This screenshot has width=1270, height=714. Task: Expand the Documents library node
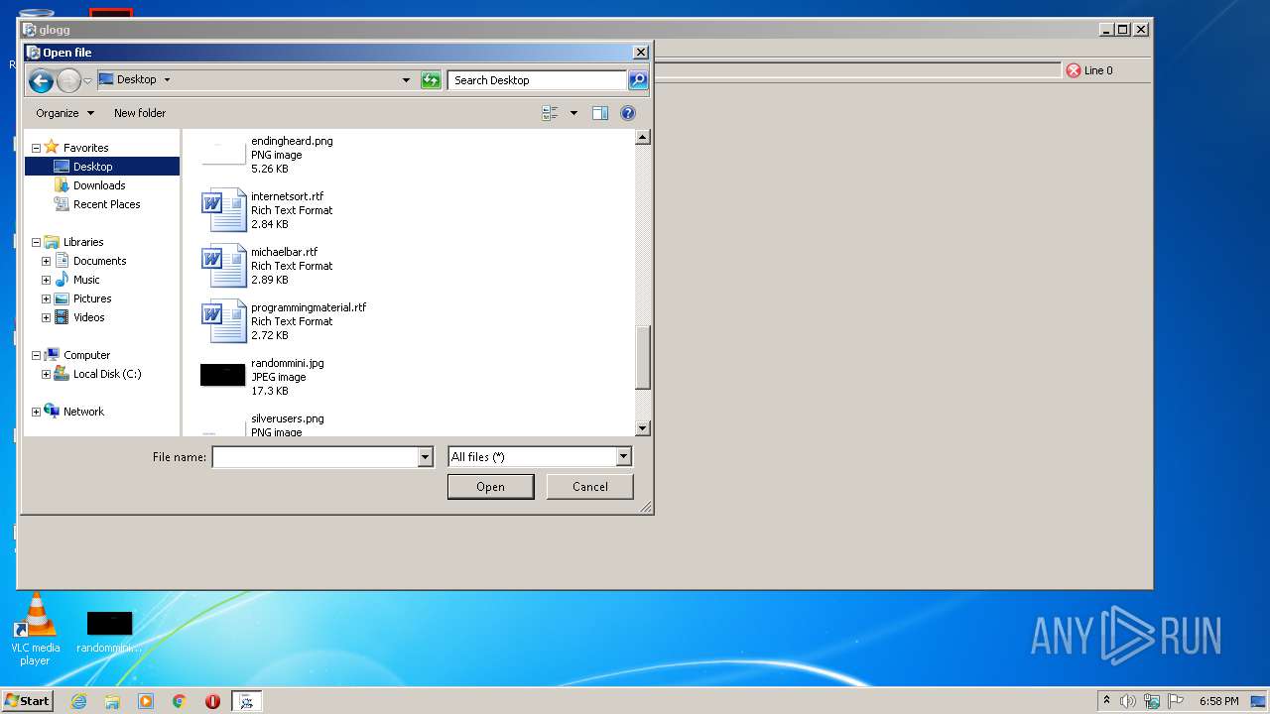click(x=46, y=261)
